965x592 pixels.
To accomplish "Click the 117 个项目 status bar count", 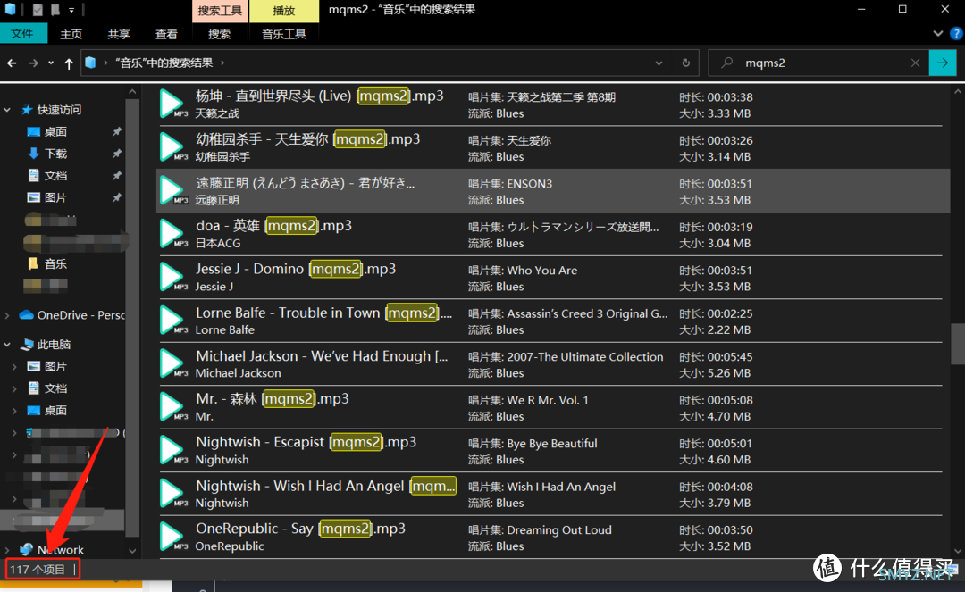I will click(38, 570).
